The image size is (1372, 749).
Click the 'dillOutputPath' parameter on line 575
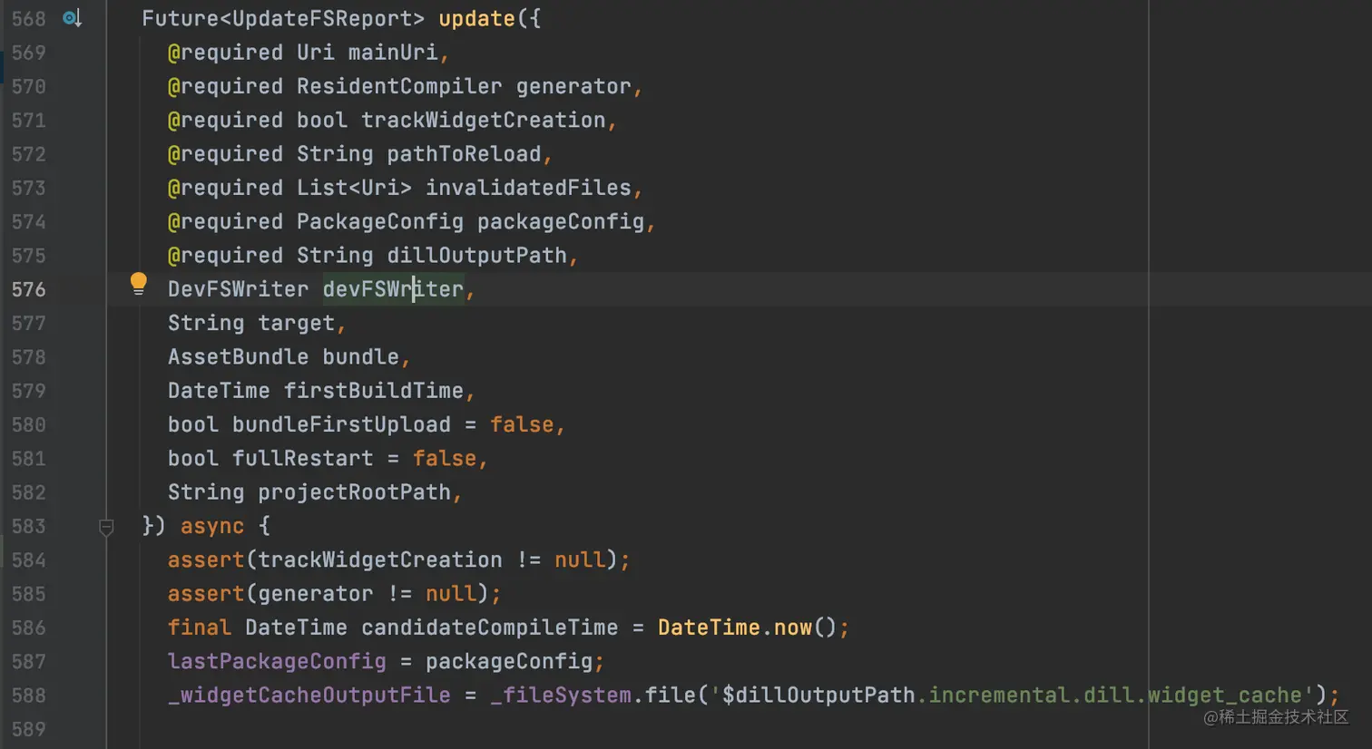(476, 256)
